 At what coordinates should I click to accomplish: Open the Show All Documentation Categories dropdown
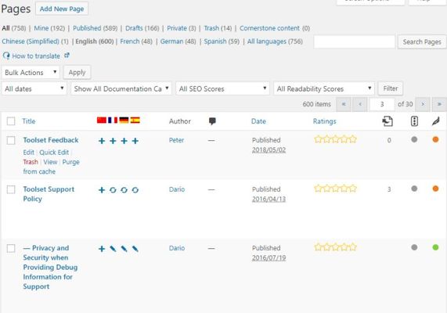[x=121, y=88]
